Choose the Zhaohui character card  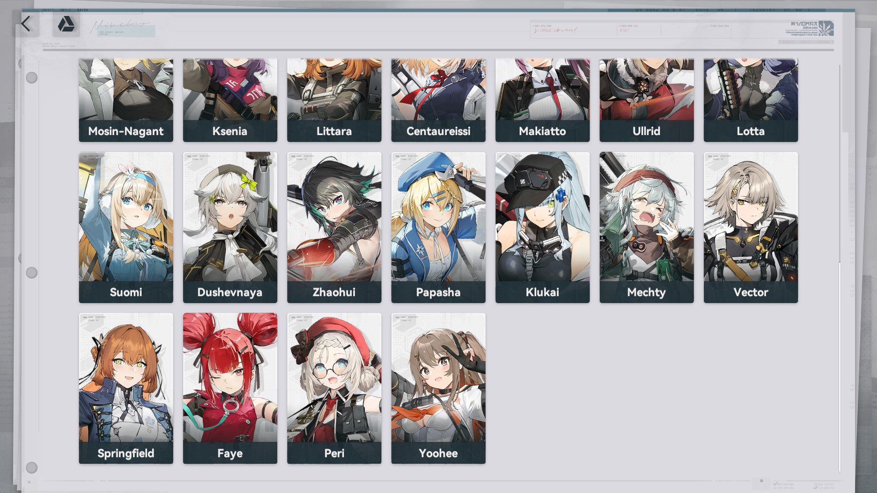334,227
